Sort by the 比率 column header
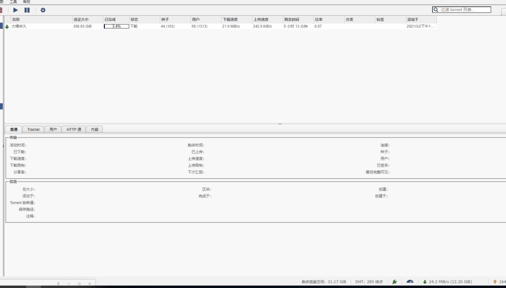Image resolution: width=506 pixels, height=288 pixels. click(x=329, y=19)
